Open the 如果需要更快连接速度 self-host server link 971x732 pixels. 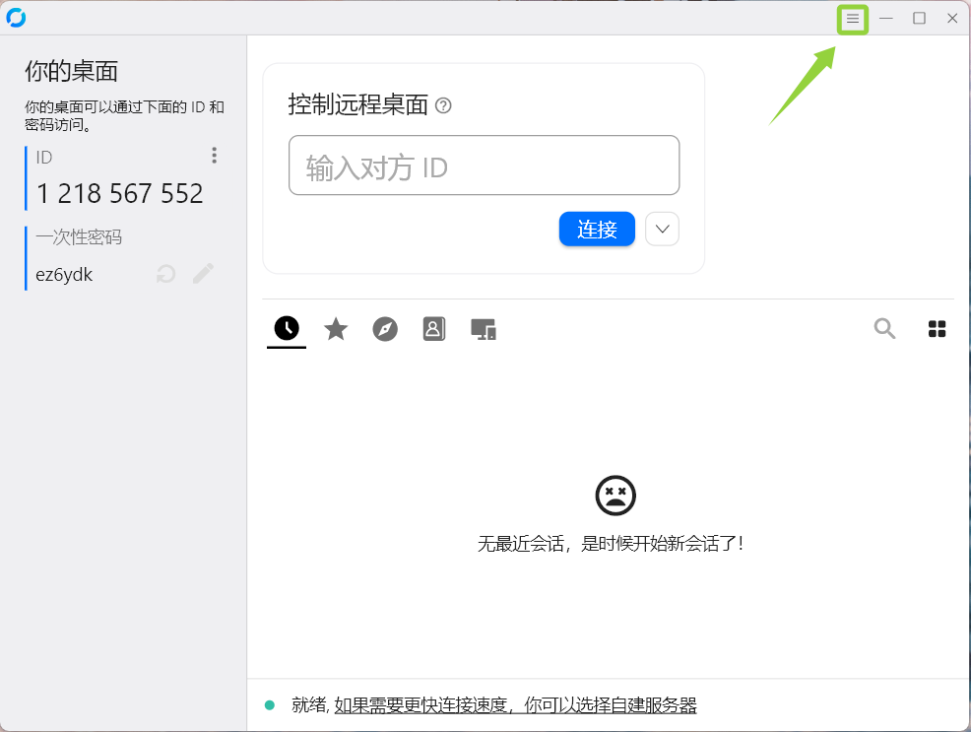pyautogui.click(x=515, y=705)
